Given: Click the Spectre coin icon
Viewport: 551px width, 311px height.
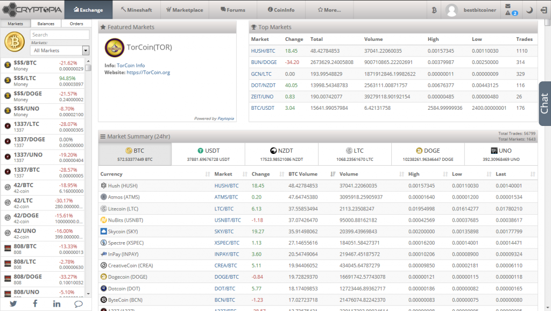Looking at the screenshot, I should click(104, 243).
